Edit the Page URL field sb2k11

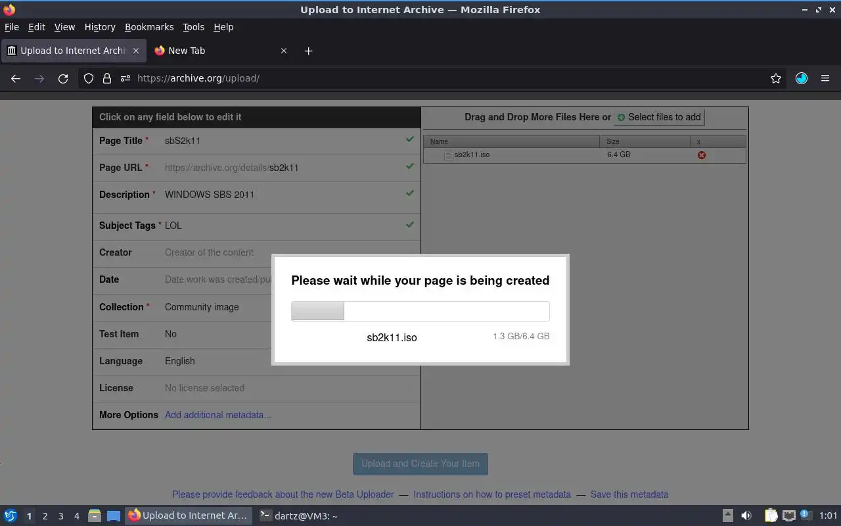[284, 168]
